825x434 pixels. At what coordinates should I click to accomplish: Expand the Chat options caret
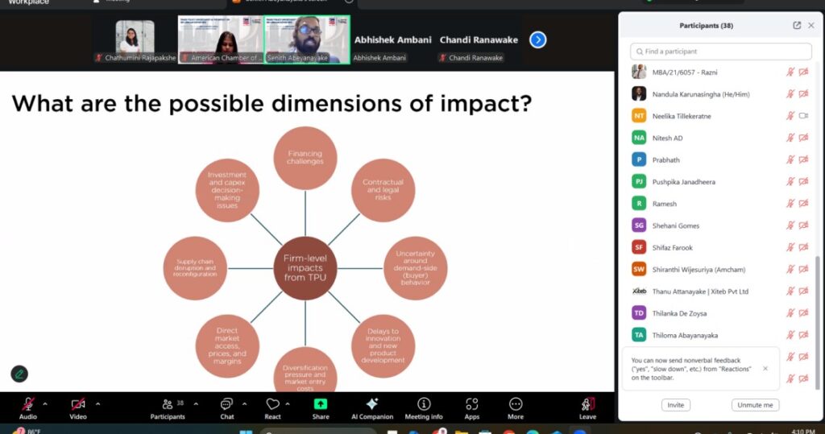click(244, 404)
